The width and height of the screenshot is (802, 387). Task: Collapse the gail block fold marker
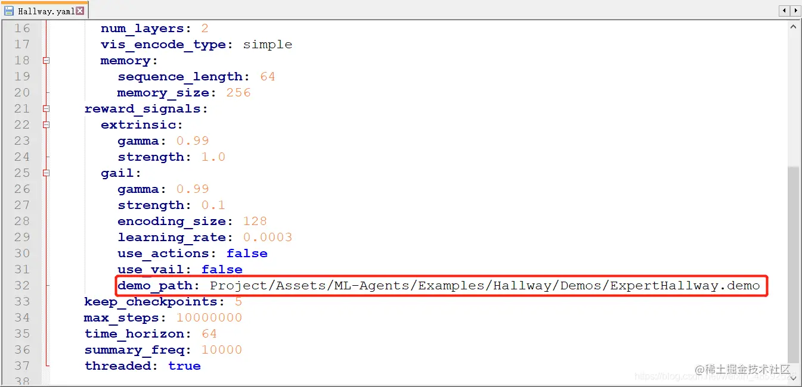click(46, 173)
